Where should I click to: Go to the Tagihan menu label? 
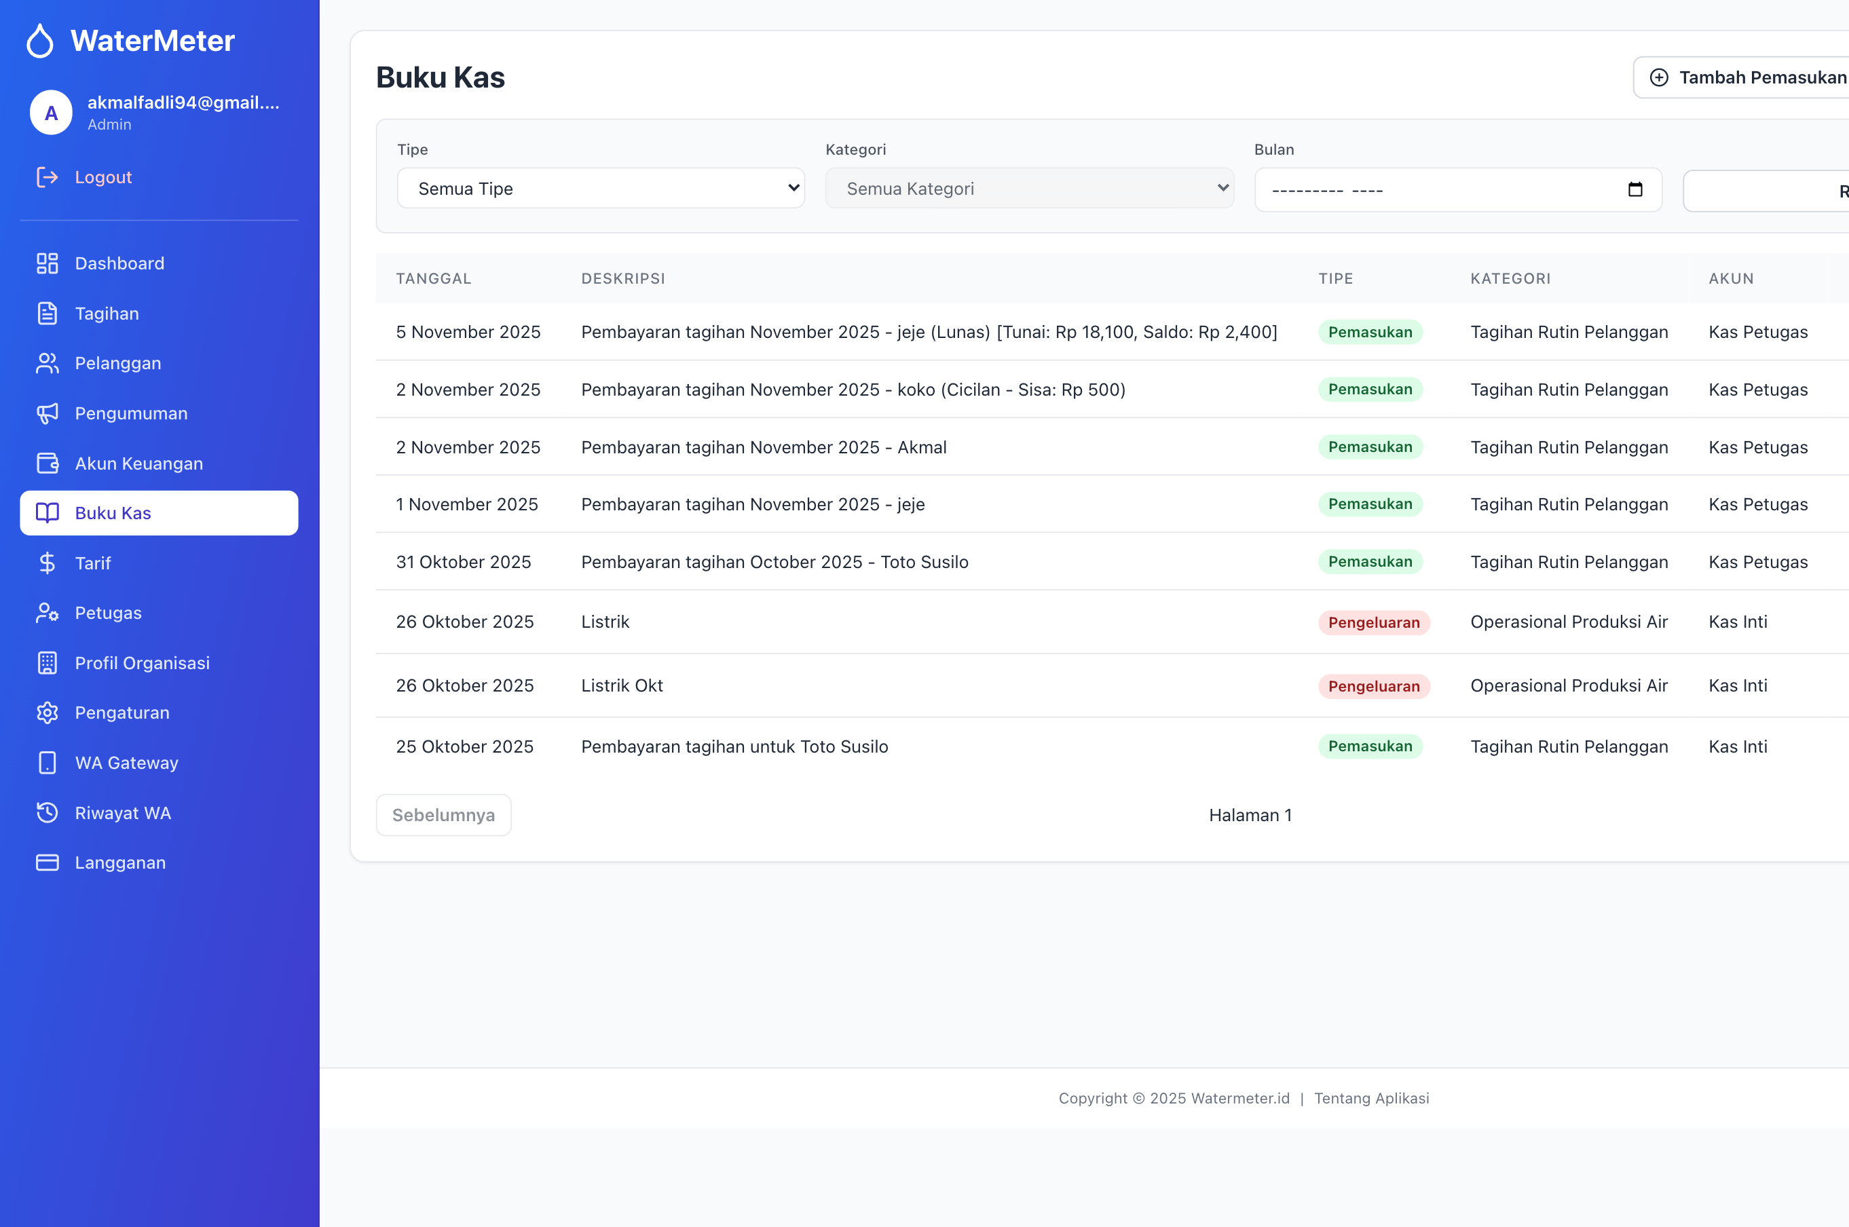pos(107,313)
